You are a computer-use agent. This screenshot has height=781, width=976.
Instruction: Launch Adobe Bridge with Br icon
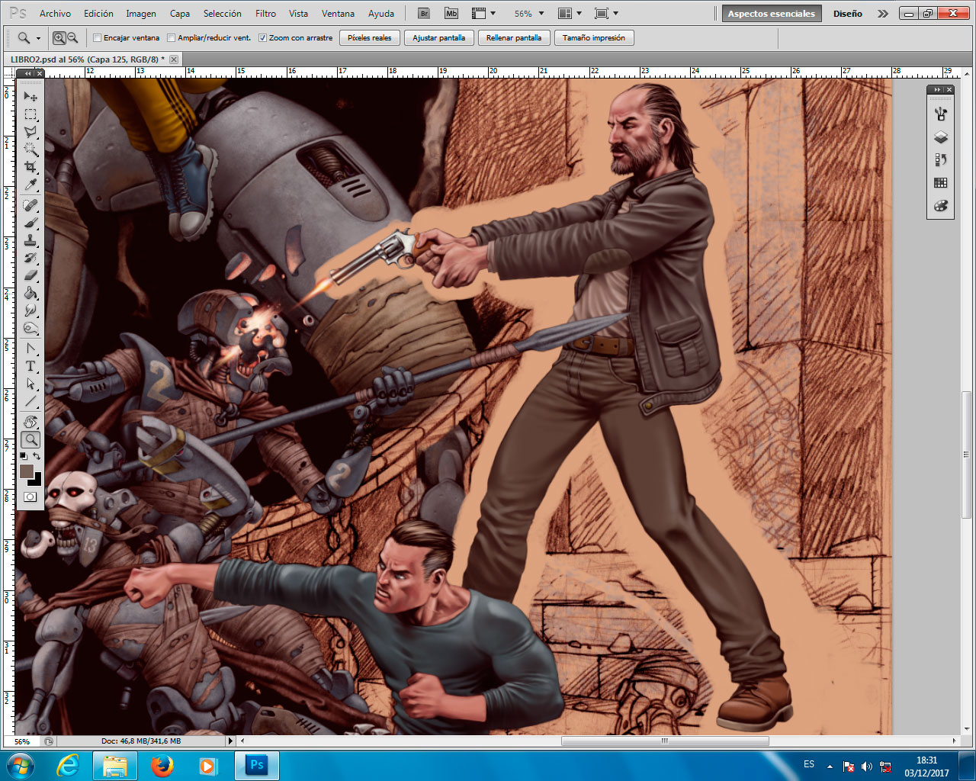(424, 13)
